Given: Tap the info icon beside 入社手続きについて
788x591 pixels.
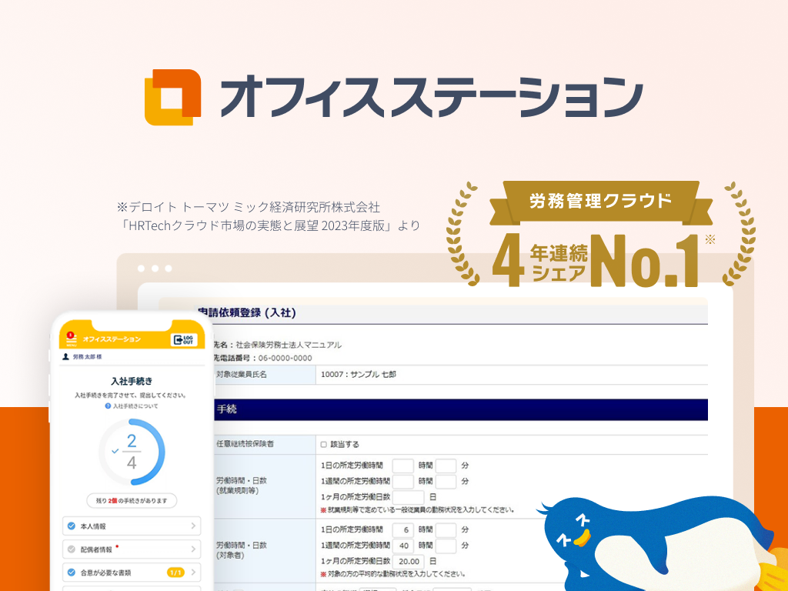Looking at the screenshot, I should 108,406.
